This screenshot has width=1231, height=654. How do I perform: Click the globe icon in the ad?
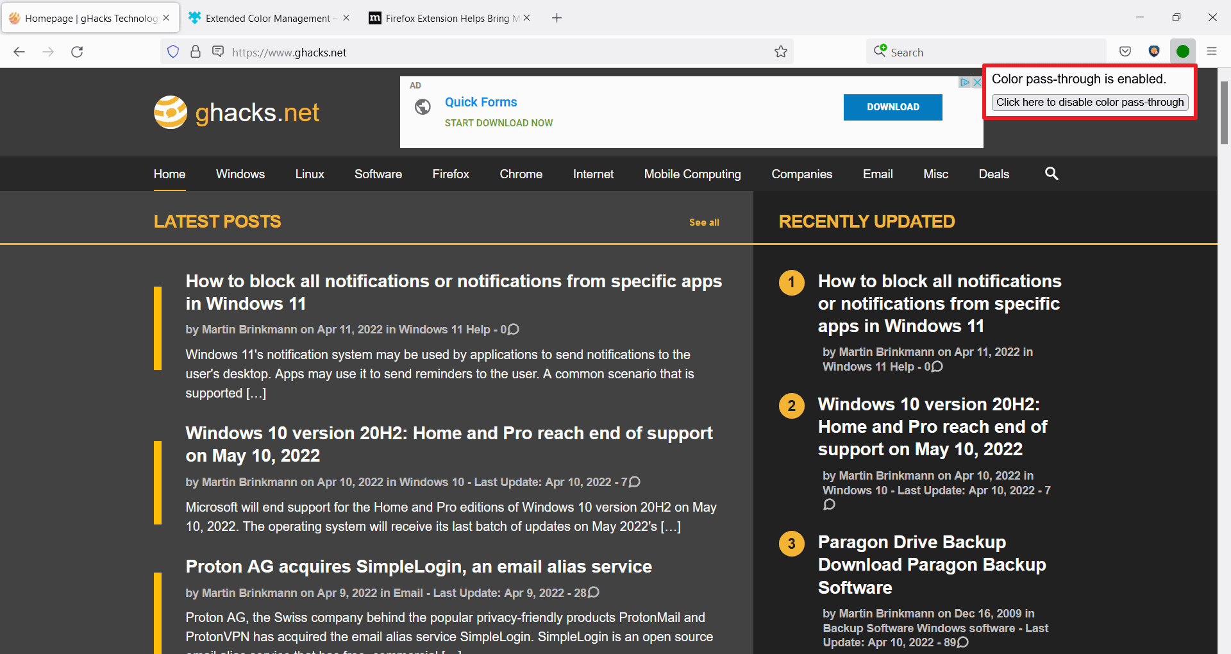point(423,106)
